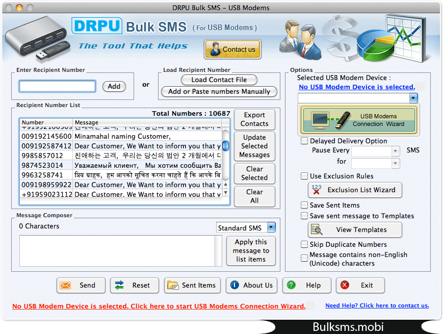Click the Message column header

click(147, 122)
